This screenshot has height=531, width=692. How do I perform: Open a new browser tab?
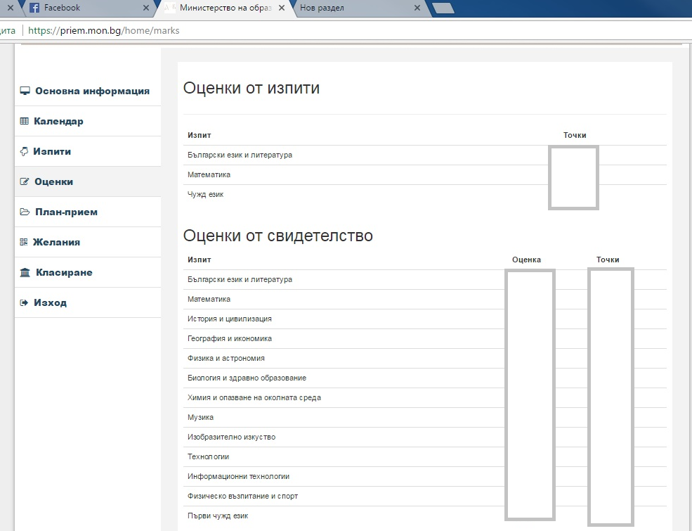443,8
